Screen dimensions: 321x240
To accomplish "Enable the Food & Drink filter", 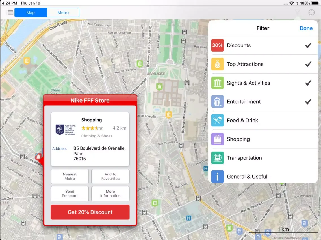I will 263,120.
